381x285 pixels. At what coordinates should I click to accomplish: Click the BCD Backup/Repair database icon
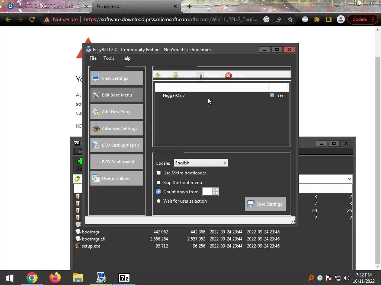tap(96, 145)
